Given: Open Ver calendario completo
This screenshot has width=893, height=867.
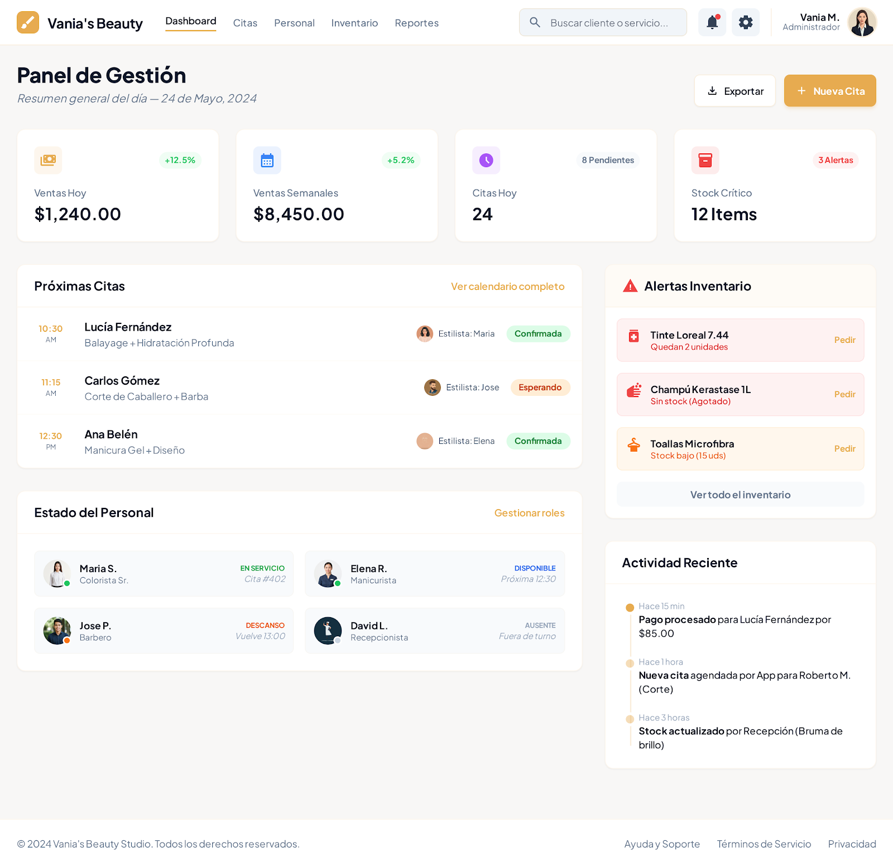Looking at the screenshot, I should pyautogui.click(x=507, y=286).
